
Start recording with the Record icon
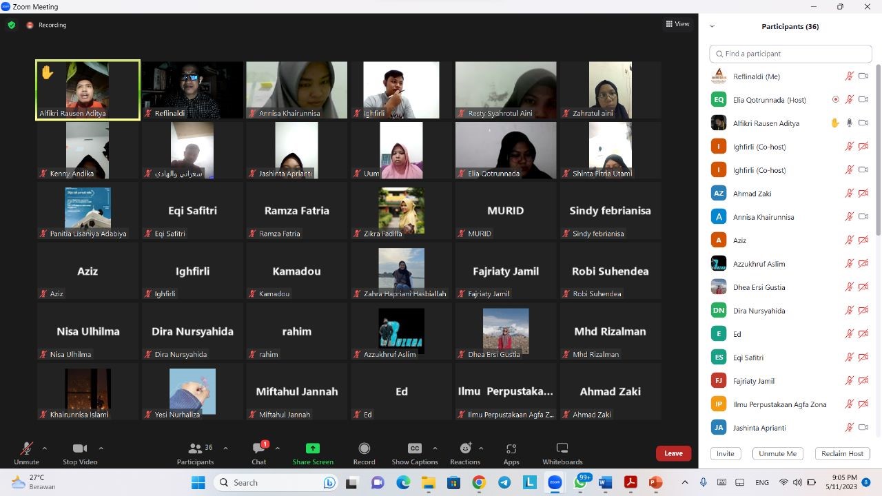tap(364, 449)
